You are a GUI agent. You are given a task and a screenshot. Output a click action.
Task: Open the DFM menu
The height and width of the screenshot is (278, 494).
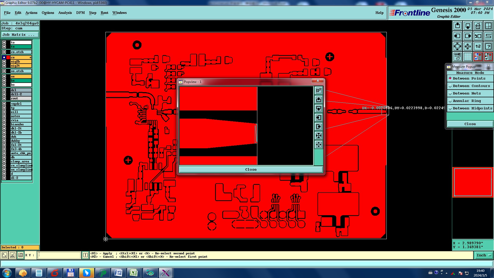80,13
